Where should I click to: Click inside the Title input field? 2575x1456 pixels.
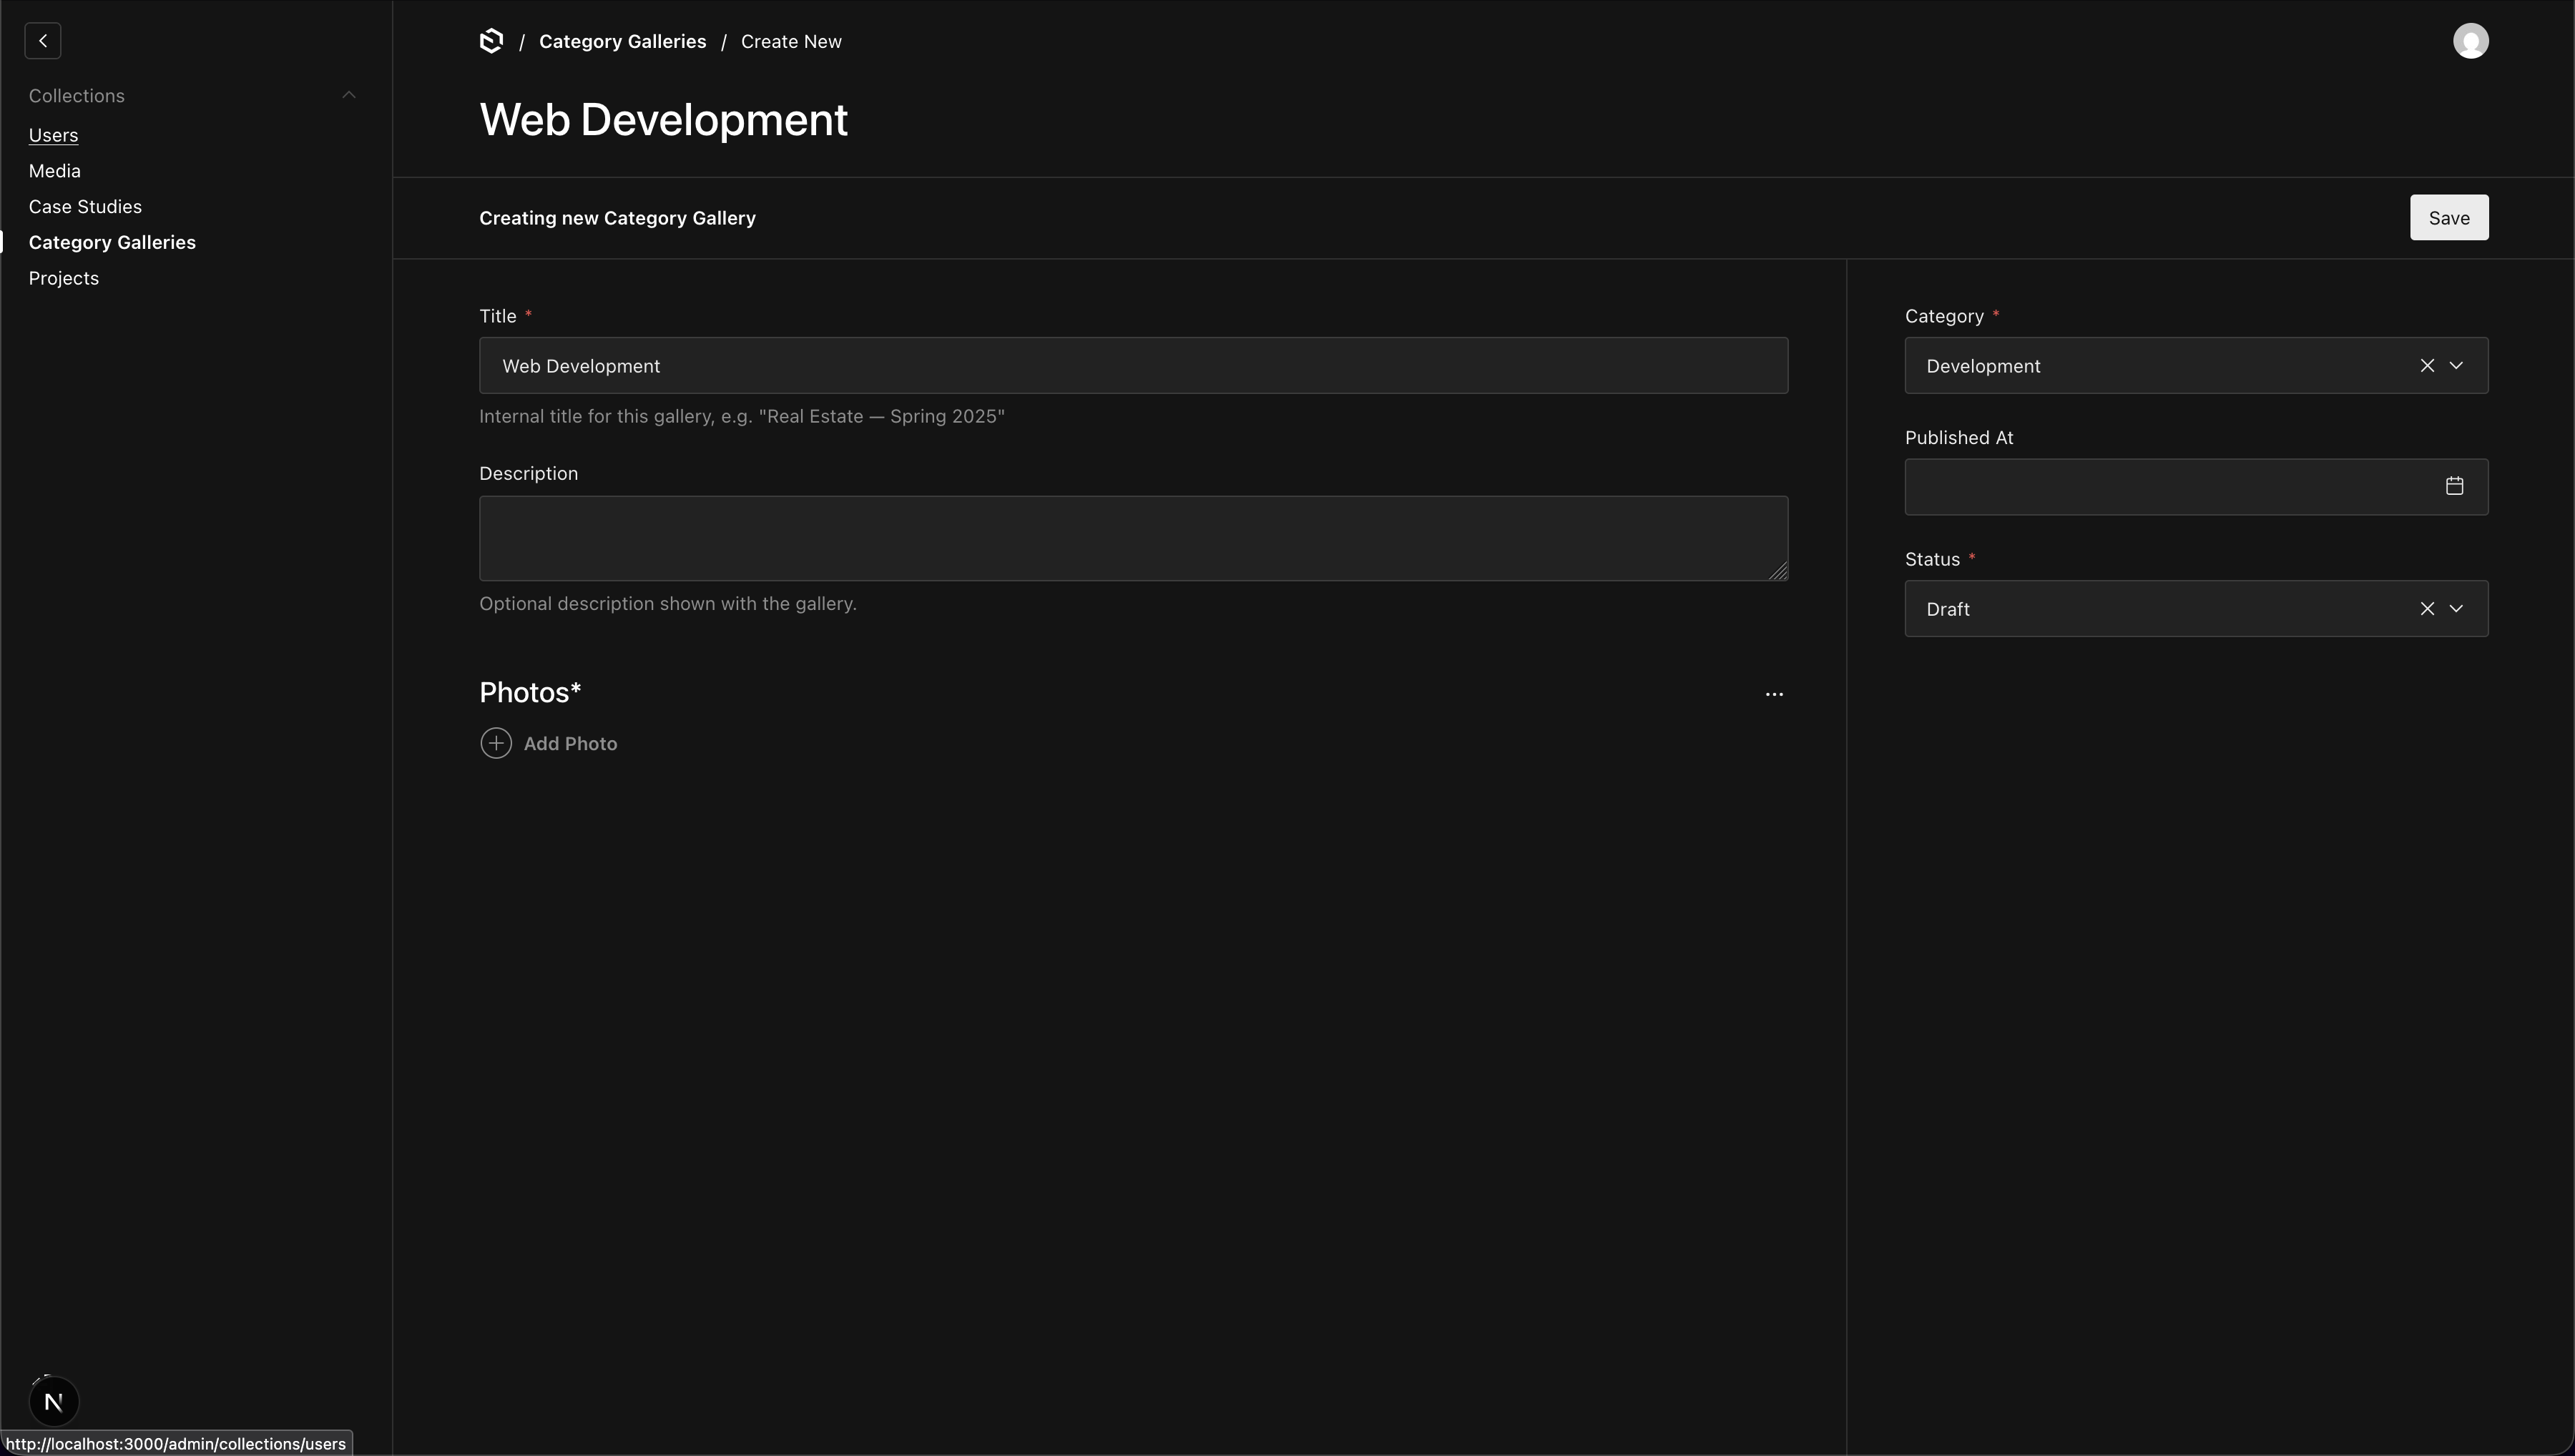[x=1133, y=365]
